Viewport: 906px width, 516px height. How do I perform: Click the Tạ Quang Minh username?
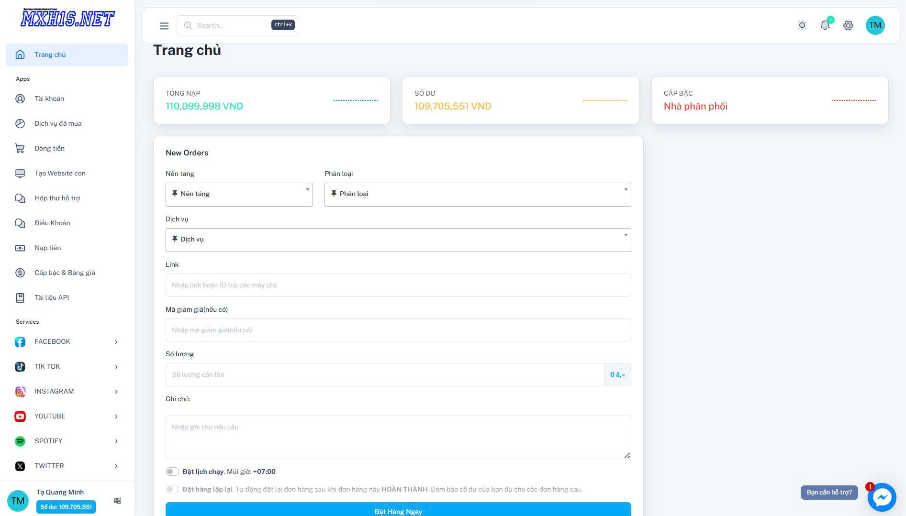(60, 492)
